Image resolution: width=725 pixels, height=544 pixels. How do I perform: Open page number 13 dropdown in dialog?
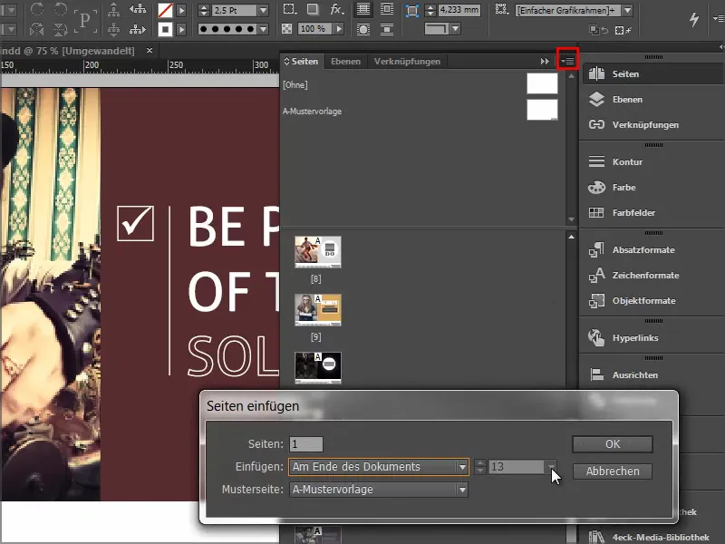pyautogui.click(x=551, y=467)
